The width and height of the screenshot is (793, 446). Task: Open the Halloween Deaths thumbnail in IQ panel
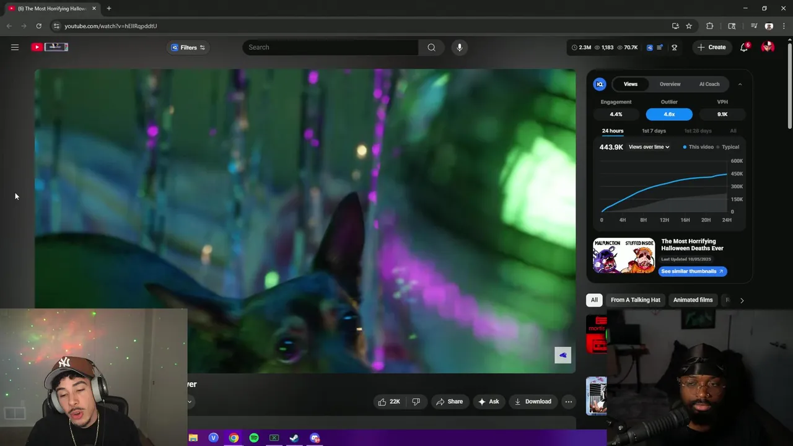(x=624, y=256)
